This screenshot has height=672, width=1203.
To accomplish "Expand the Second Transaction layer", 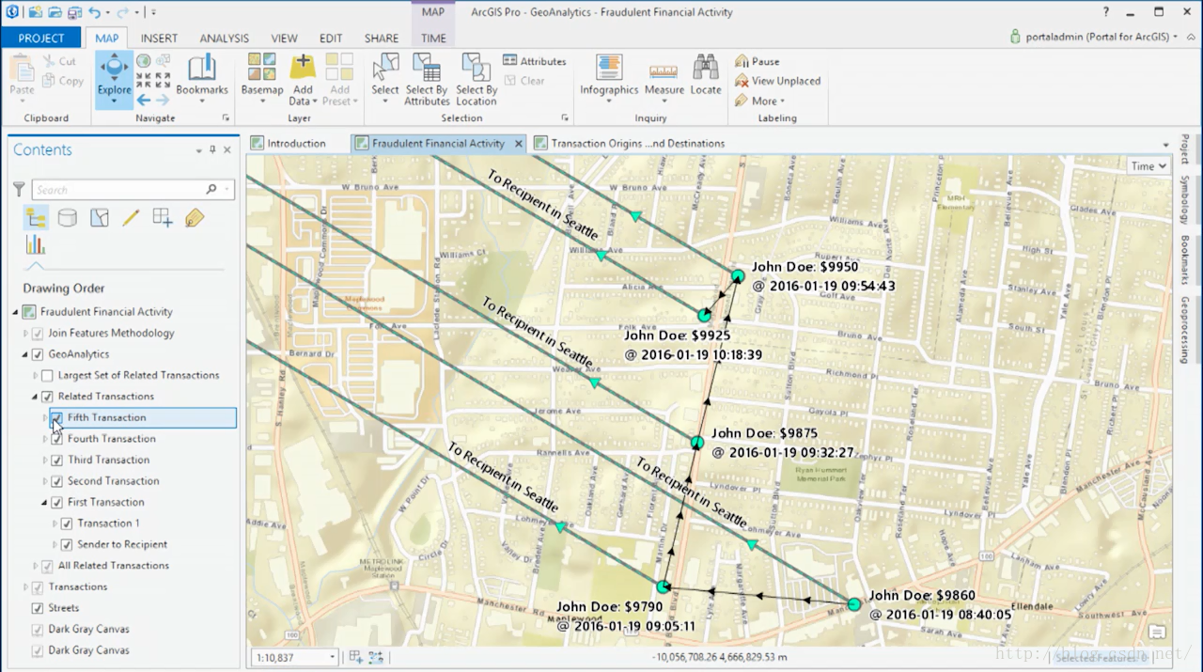I will click(x=45, y=481).
